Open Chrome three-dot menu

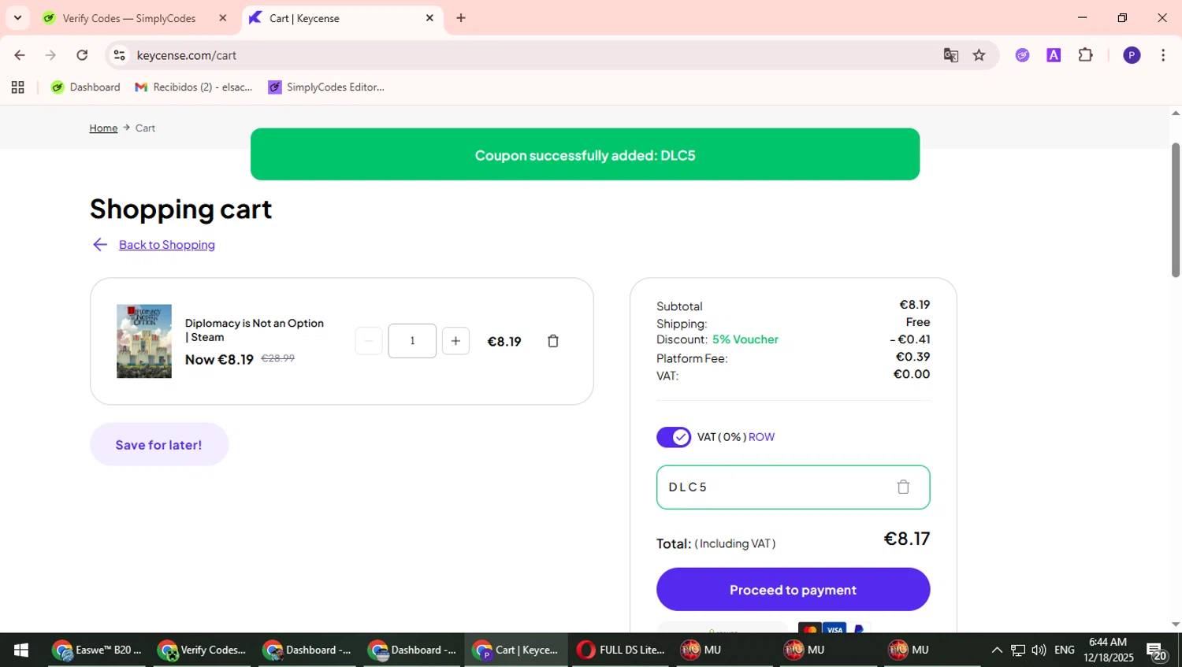click(1163, 55)
